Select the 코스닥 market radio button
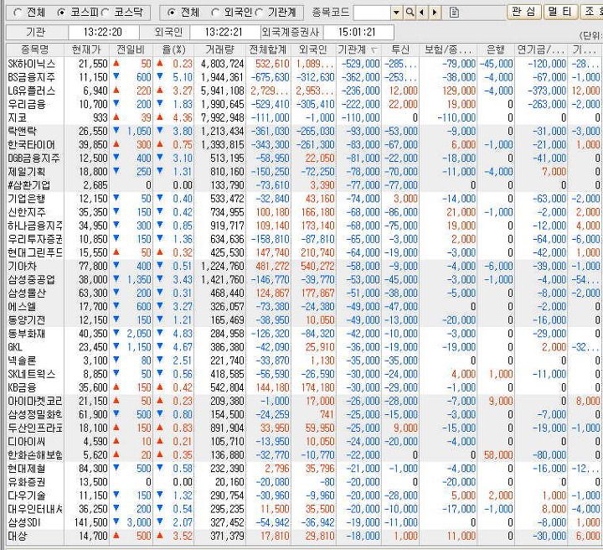The width and height of the screenshot is (603, 550). 106,13
